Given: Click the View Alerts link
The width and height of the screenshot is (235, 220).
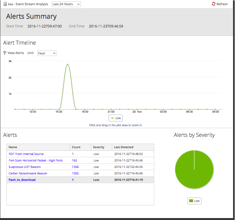Looking at the screenshot, I should point(16,53).
